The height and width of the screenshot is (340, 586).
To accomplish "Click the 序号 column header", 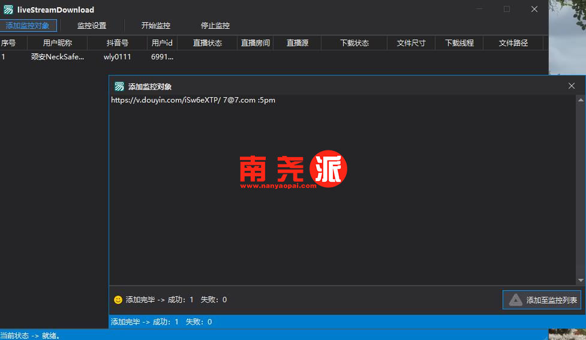I will 13,43.
